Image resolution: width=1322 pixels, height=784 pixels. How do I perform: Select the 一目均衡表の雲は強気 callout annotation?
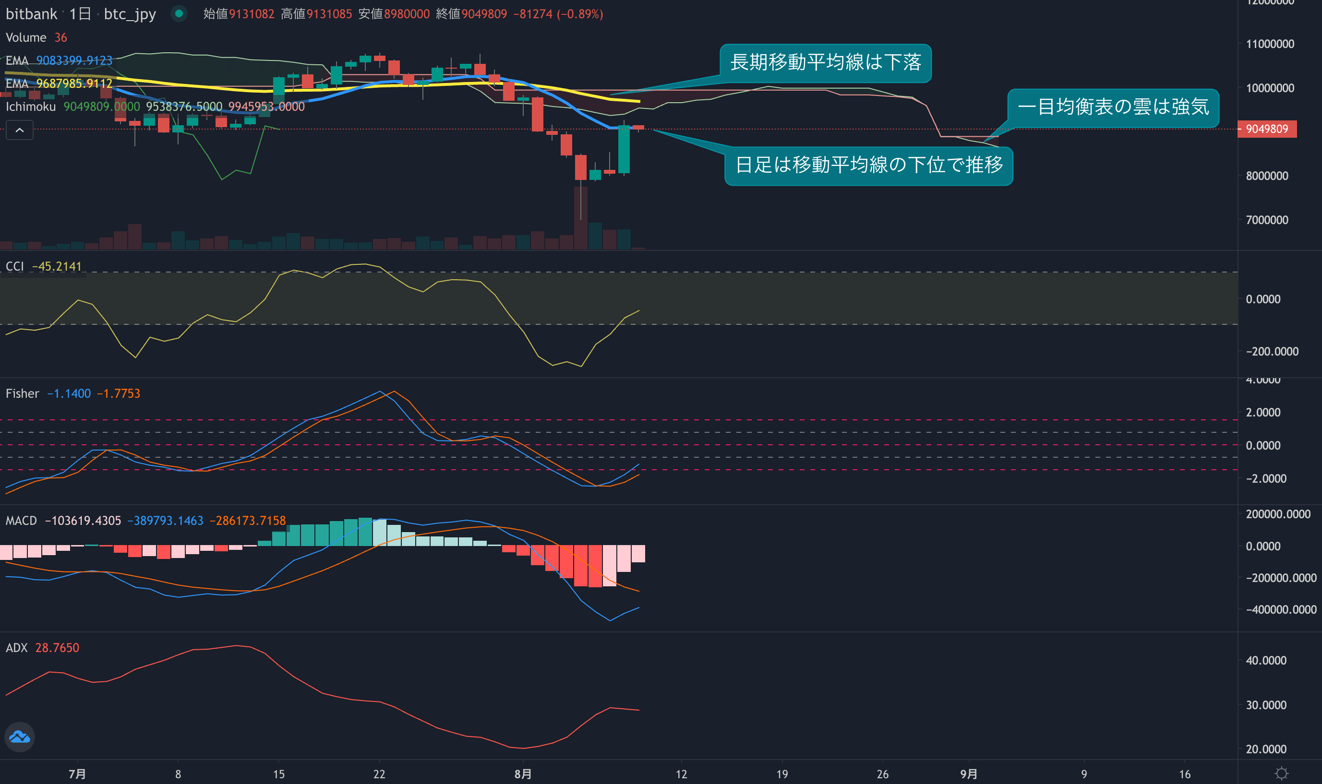tap(1113, 107)
